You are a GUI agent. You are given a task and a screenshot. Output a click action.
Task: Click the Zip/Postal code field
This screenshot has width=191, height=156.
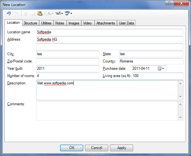[x=68, y=61]
